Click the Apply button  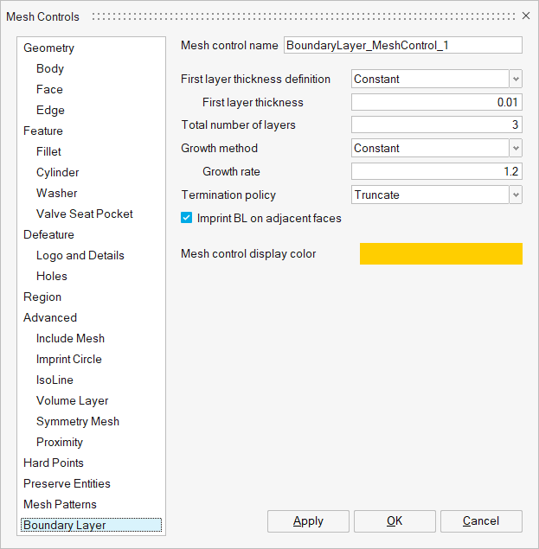tap(308, 520)
